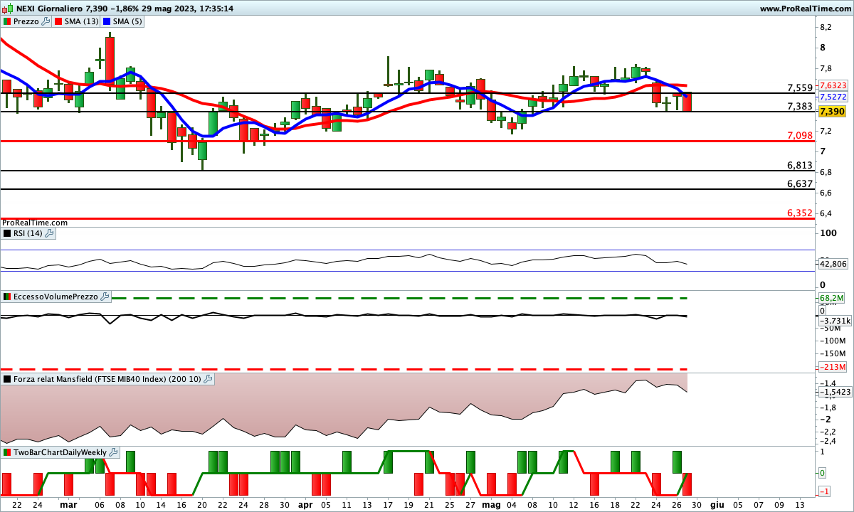Image resolution: width=854 pixels, height=512 pixels.
Task: Click the 100 label on RSI scale
Action: click(827, 233)
